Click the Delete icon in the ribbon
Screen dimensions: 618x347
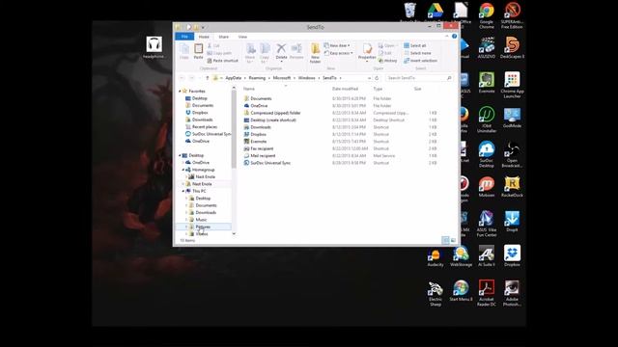tap(281, 51)
